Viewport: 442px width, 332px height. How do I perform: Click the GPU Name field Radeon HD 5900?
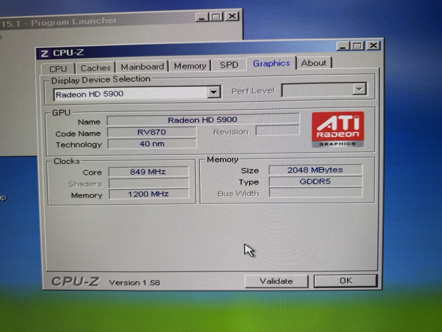point(203,120)
